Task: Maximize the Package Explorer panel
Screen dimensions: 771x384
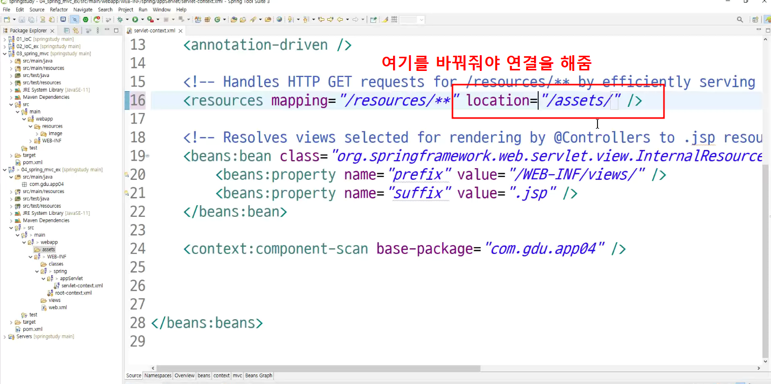Action: (x=116, y=30)
